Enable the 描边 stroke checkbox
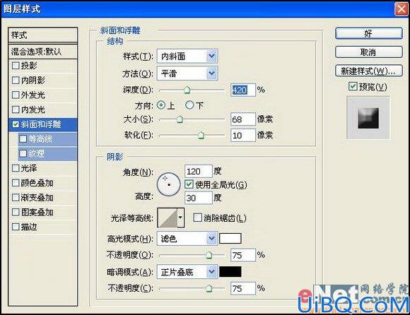This screenshot has width=410, height=315. [16, 227]
